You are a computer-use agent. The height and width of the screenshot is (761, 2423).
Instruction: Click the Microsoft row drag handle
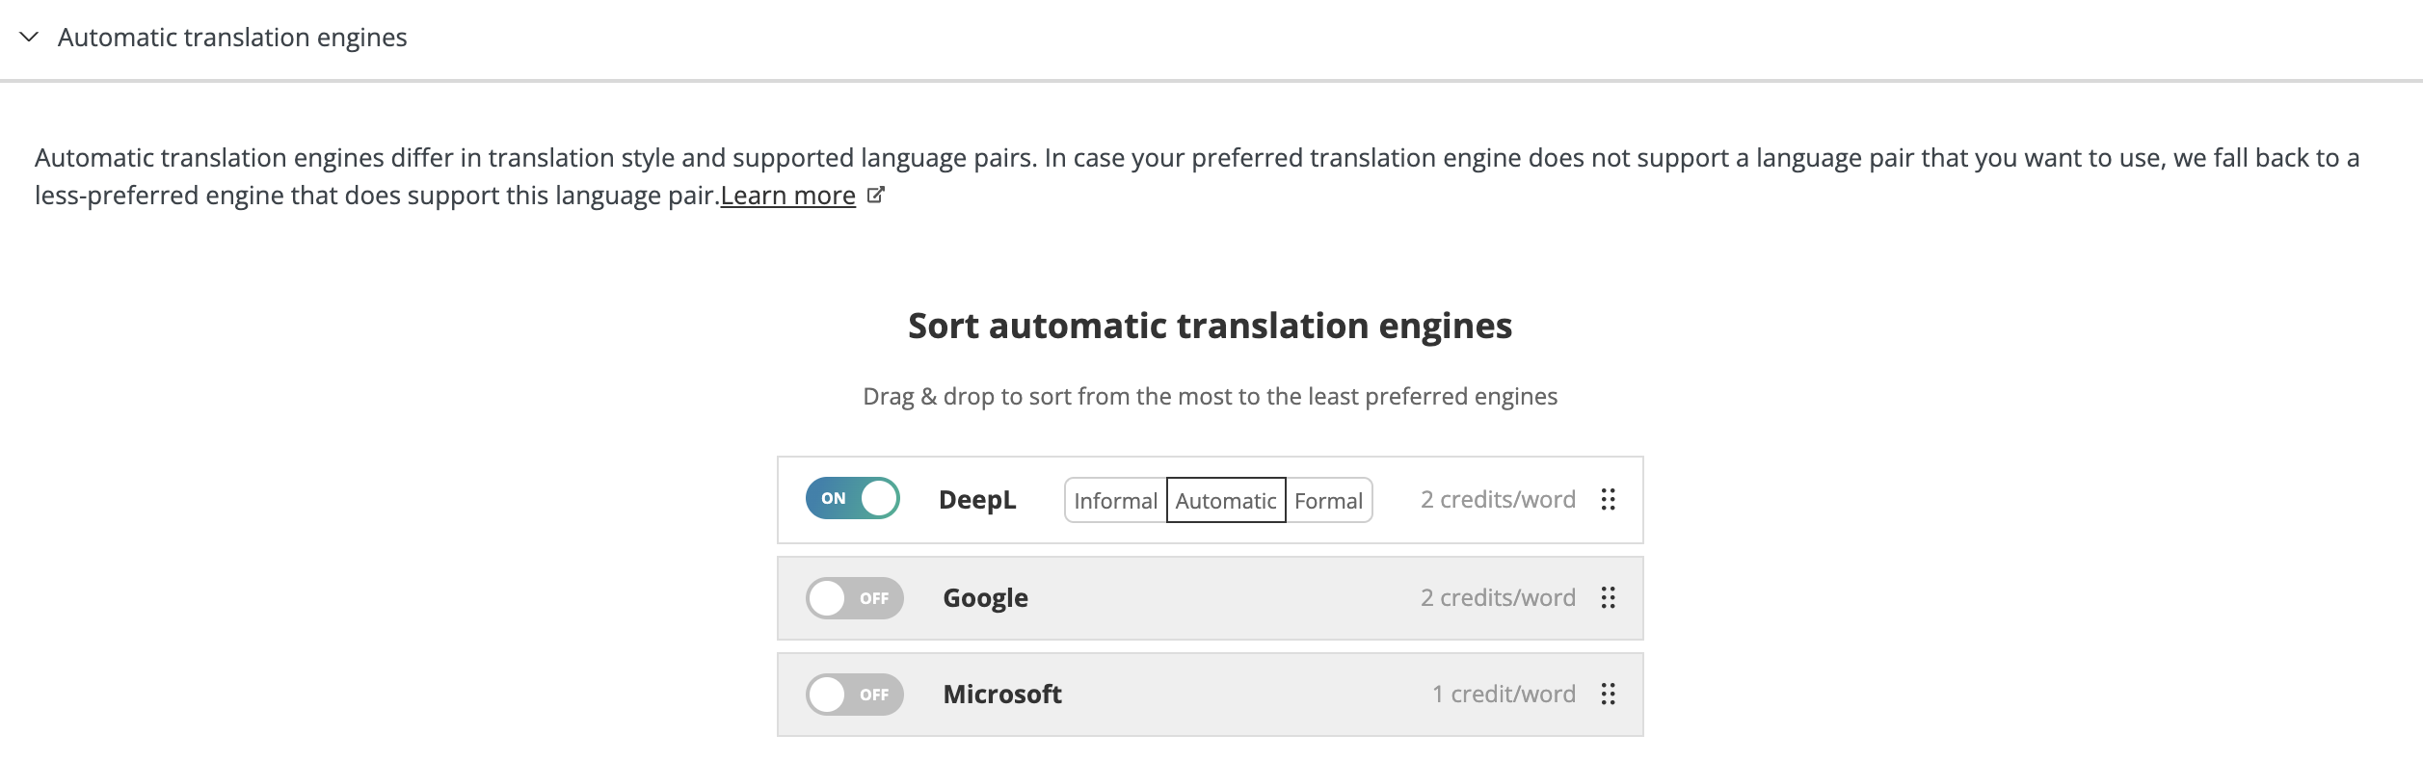click(x=1608, y=694)
